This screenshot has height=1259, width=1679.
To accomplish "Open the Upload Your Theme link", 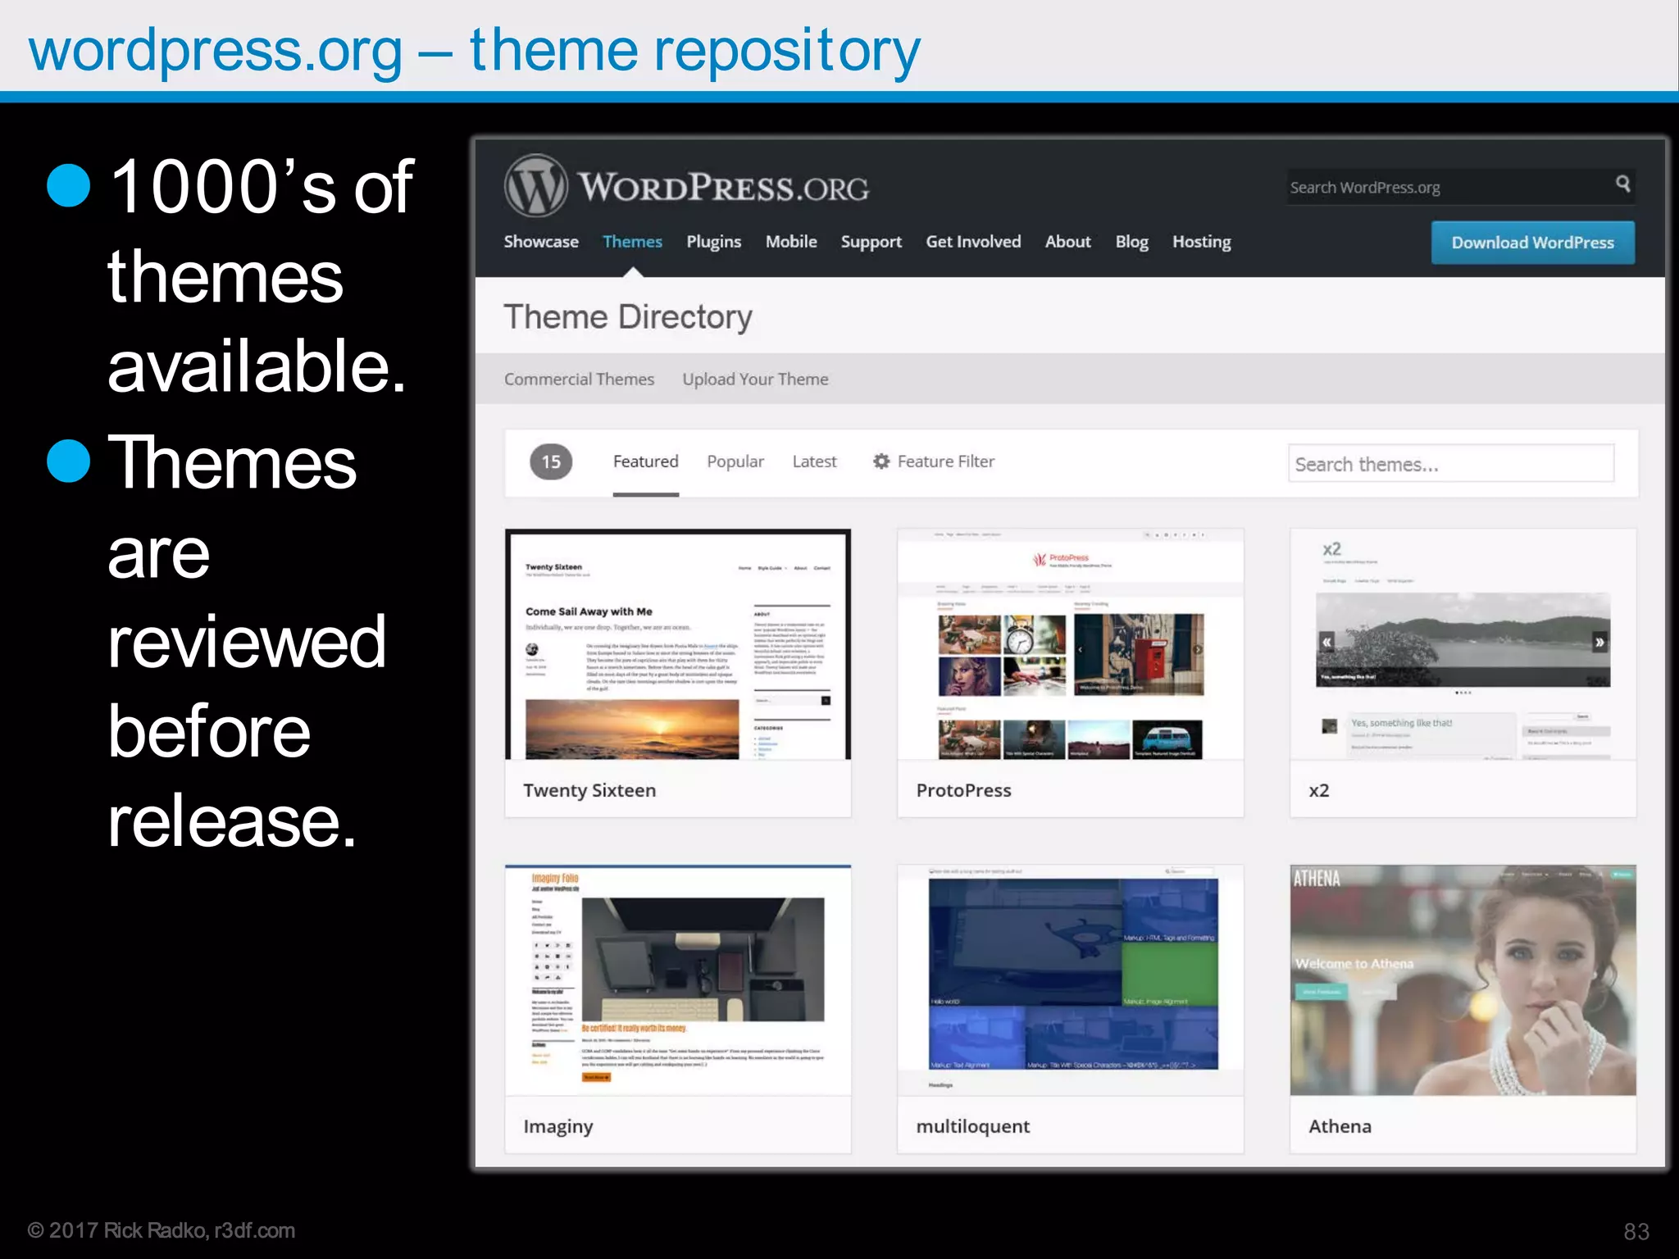I will pos(755,380).
